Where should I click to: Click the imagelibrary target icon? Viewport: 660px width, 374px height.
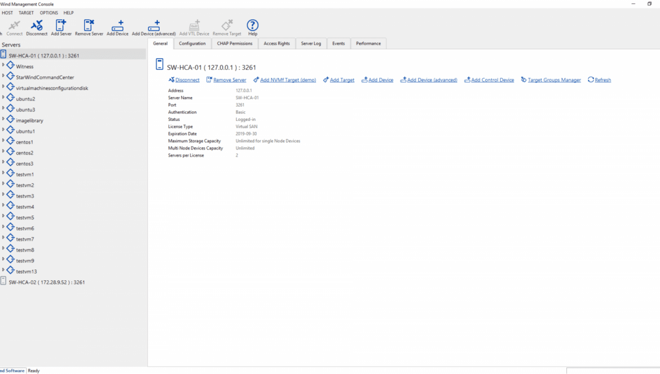tap(11, 120)
